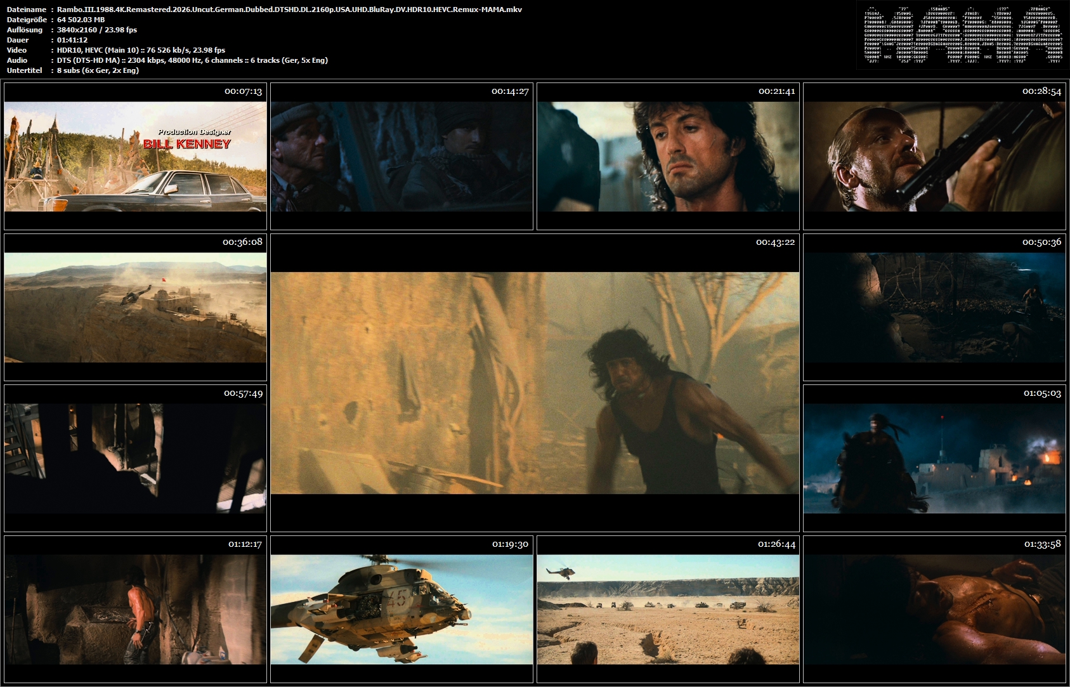Open the 01:33:58 wounded torso thumbnail
This screenshot has height=687, width=1070.
tap(934, 609)
